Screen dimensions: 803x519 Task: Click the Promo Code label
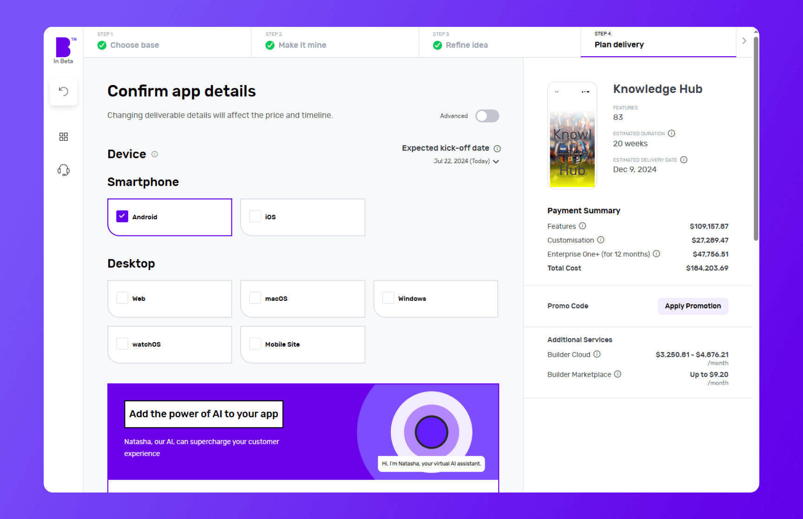(568, 306)
